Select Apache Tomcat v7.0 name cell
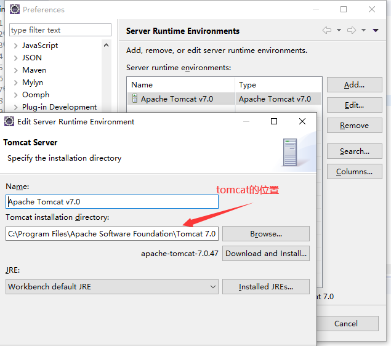Screen dimensions: 391x346 [x=181, y=99]
